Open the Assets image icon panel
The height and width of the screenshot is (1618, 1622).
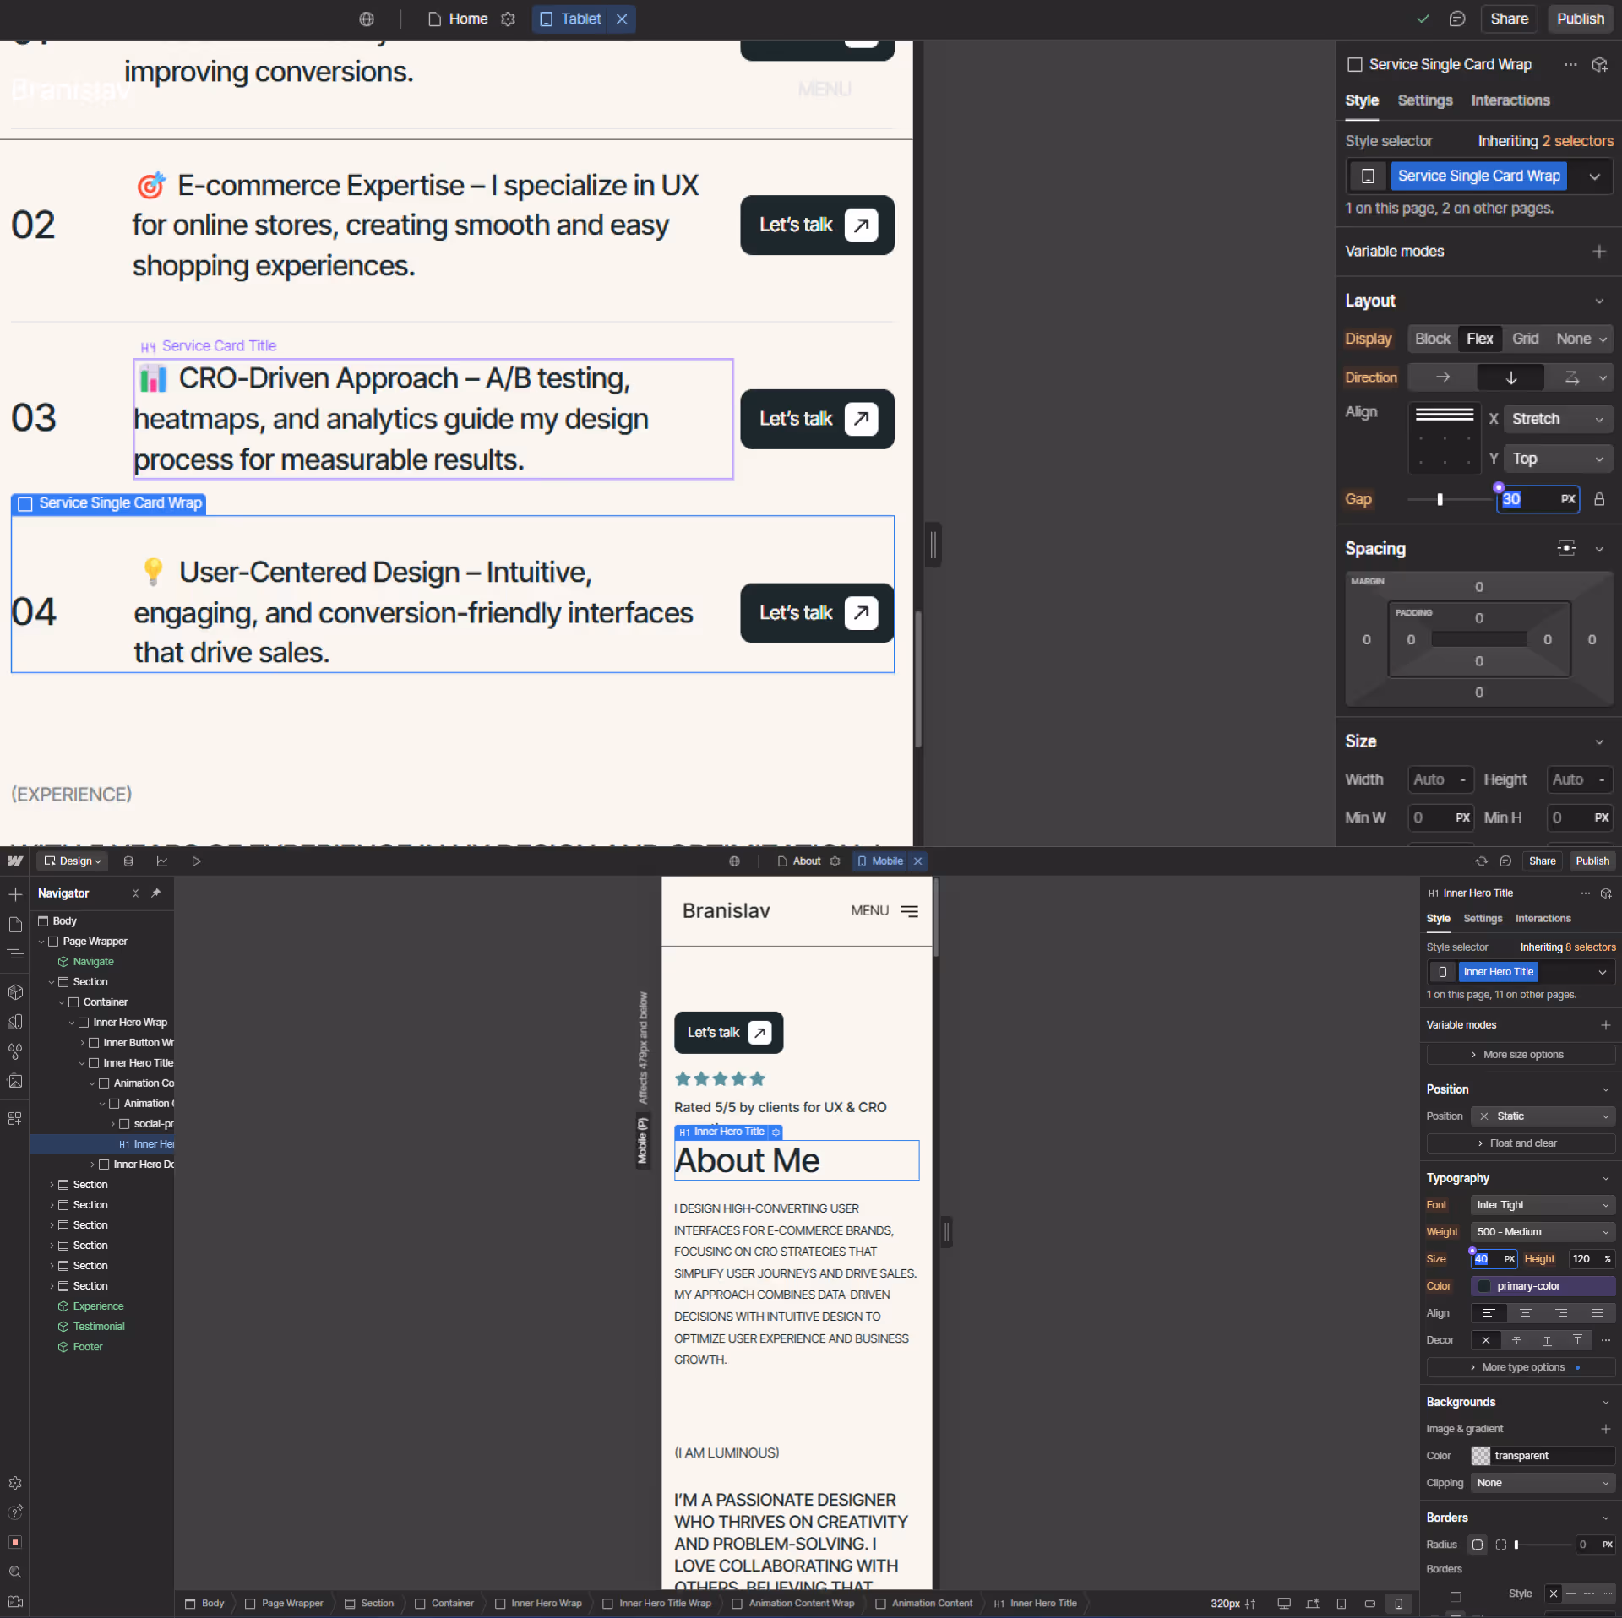15,1080
